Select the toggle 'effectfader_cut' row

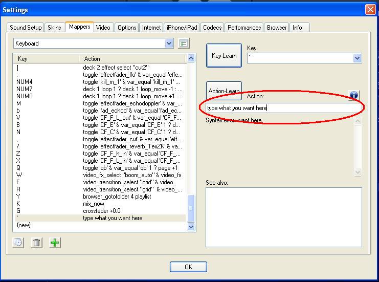tap(100, 139)
